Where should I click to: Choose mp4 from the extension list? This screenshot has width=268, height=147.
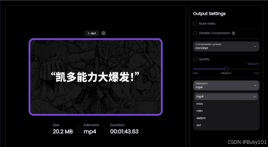[226, 96]
